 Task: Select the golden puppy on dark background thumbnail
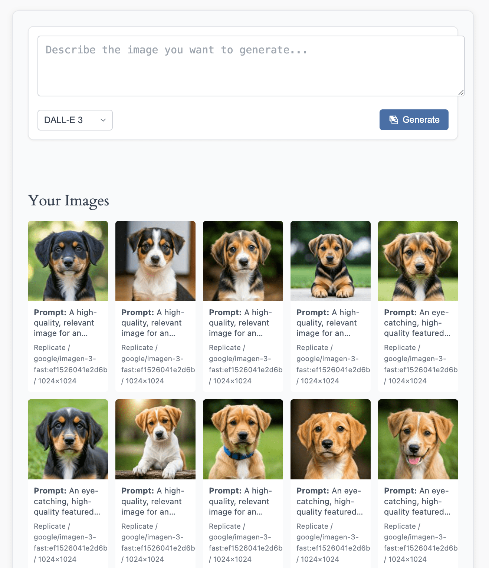tap(331, 439)
